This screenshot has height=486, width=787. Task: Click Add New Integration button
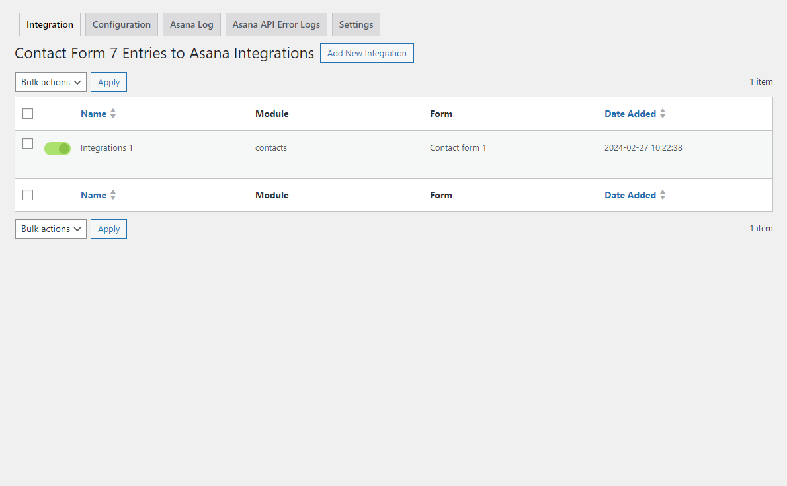click(x=367, y=53)
